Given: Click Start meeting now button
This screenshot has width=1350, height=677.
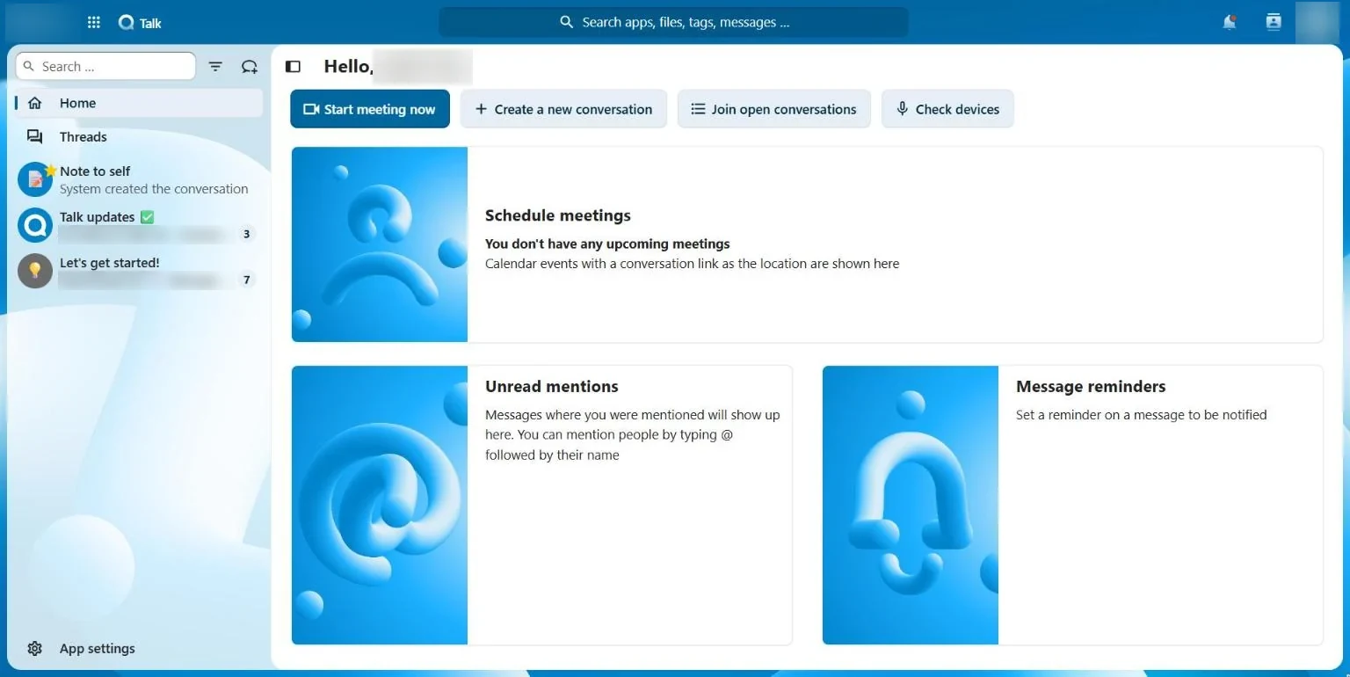Looking at the screenshot, I should click(x=370, y=109).
